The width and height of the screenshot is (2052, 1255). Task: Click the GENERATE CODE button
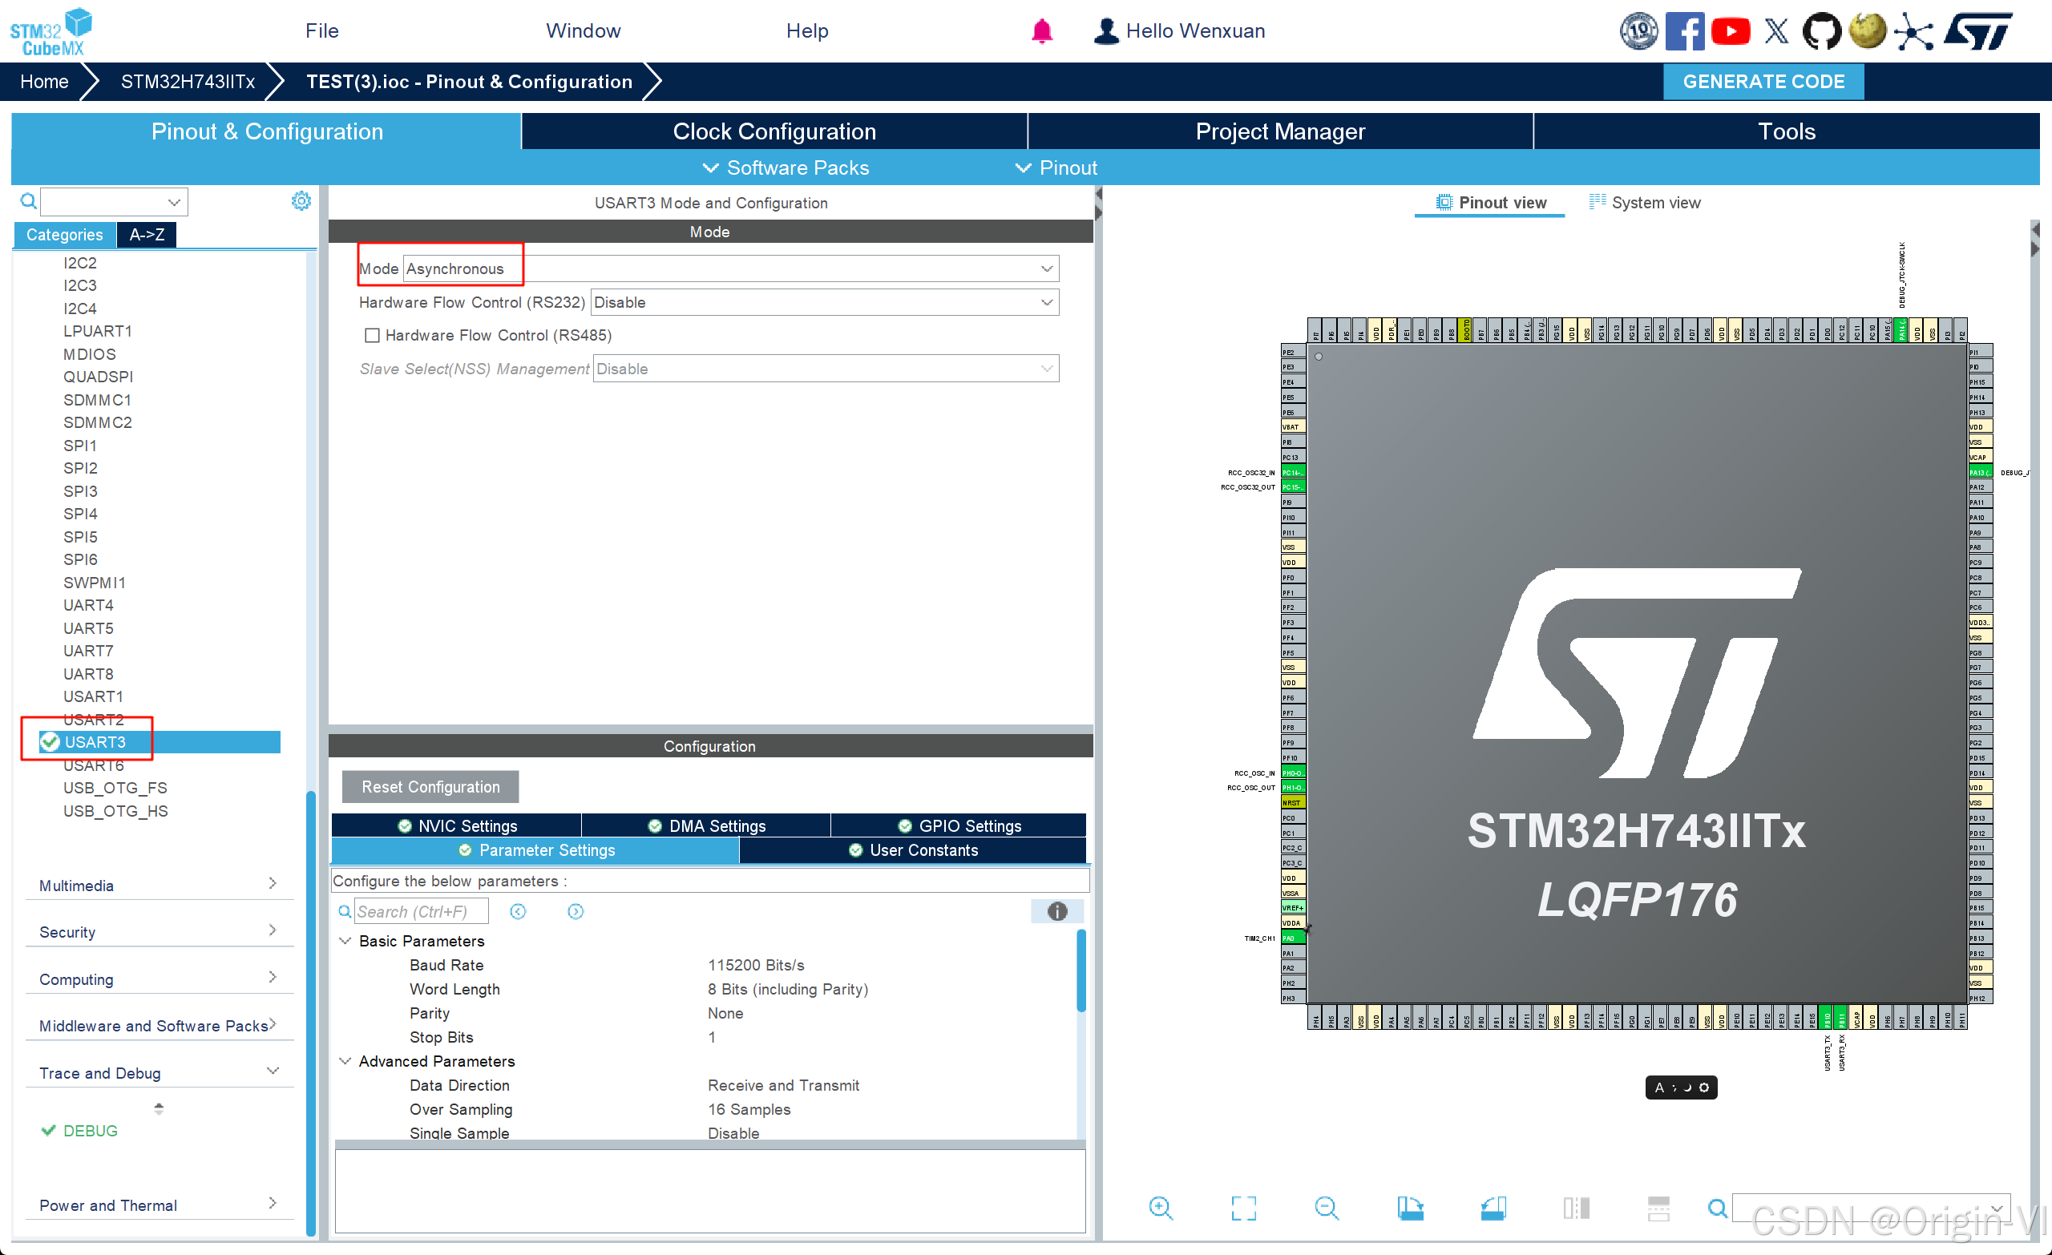tap(1763, 82)
